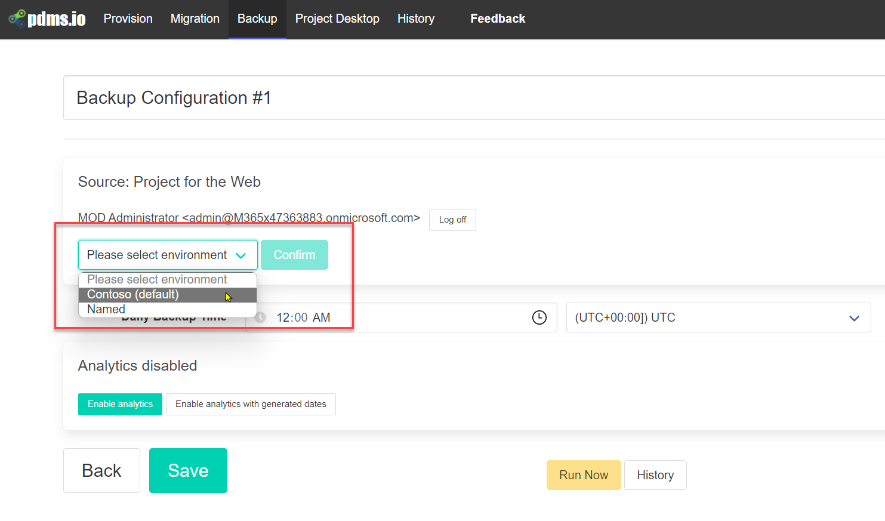Choose the Named environment option

168,309
